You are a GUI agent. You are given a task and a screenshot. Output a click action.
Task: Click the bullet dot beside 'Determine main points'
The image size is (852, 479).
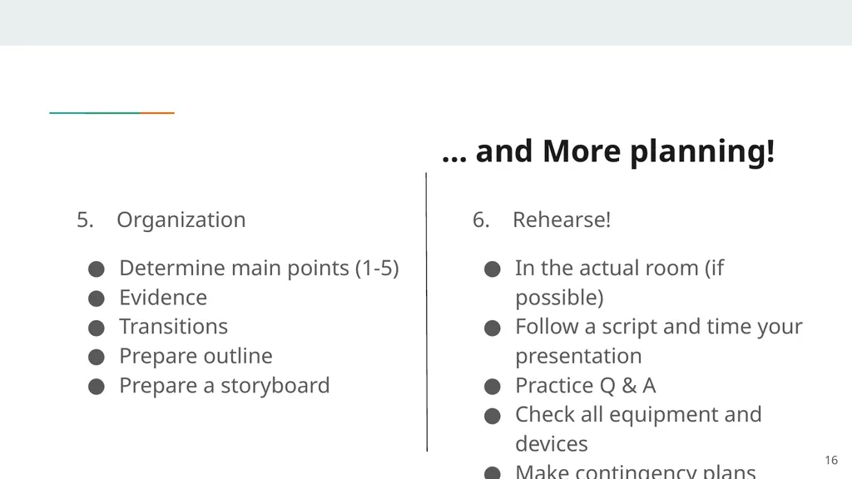tap(97, 269)
